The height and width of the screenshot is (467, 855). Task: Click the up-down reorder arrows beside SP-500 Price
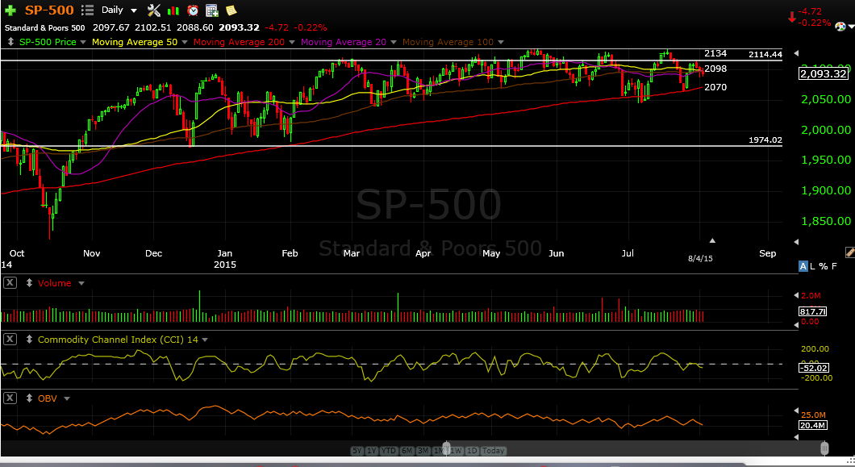[x=11, y=42]
